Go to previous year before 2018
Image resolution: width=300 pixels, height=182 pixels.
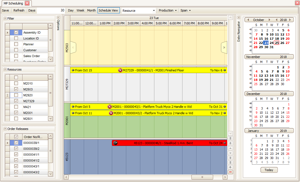click(x=276, y=20)
